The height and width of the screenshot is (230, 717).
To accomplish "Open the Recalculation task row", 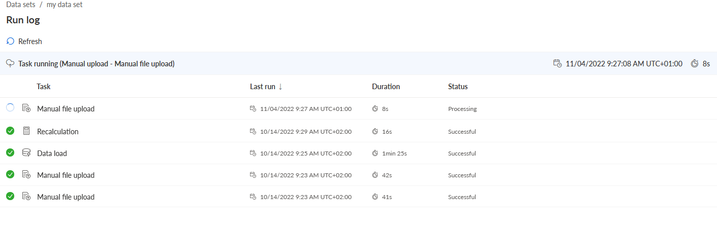I will (358, 131).
